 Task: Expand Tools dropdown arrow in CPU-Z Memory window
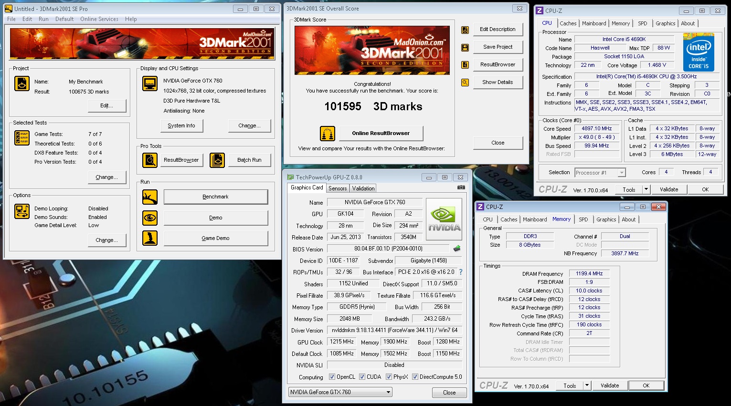[587, 385]
